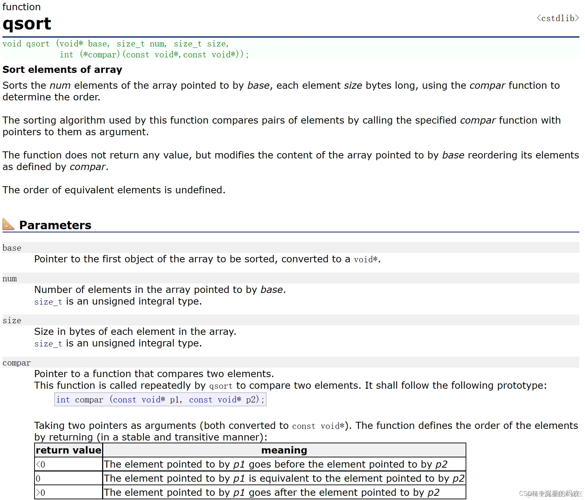Click the 'Sort elements of array' heading
This screenshot has height=500, width=585.
(62, 69)
